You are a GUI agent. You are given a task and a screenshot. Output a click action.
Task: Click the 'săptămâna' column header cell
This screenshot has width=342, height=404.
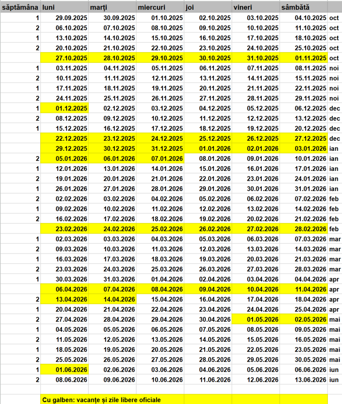20,7
